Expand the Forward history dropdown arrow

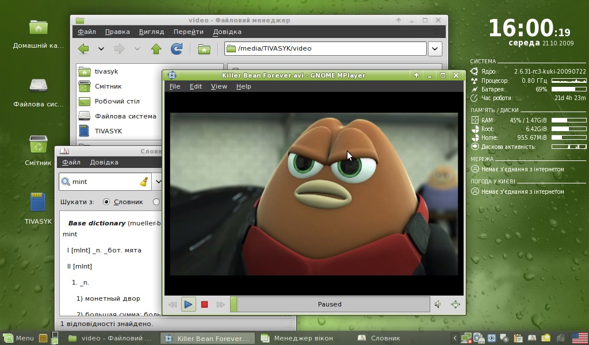(x=137, y=48)
